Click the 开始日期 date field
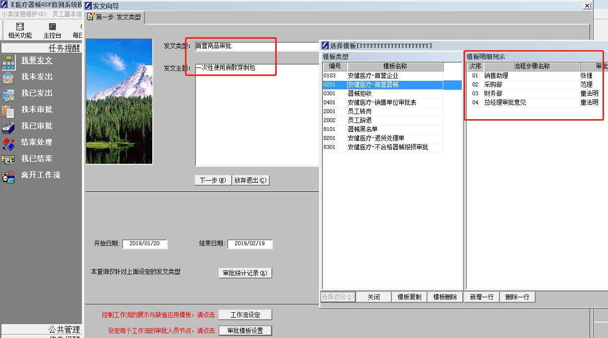Screen dimensions: 608x338 [144, 244]
